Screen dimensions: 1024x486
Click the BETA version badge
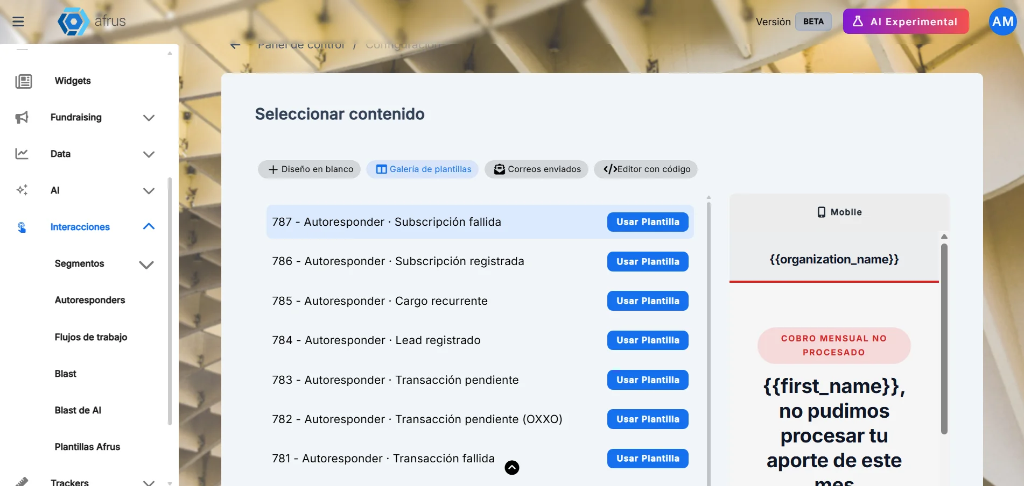(x=813, y=22)
